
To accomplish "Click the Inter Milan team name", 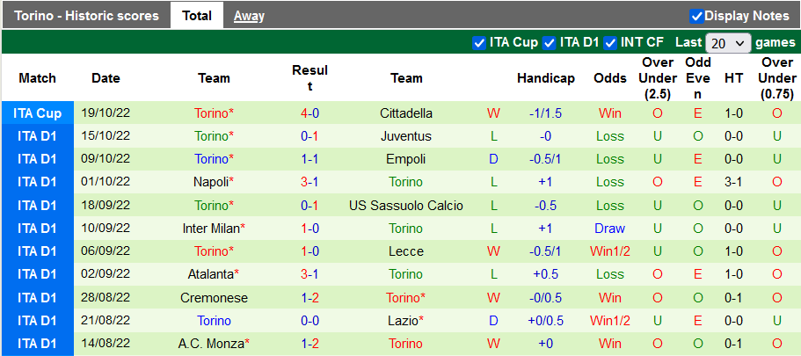I will tap(210, 229).
